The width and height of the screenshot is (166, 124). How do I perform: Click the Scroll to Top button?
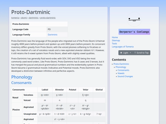[x=141, y=53]
